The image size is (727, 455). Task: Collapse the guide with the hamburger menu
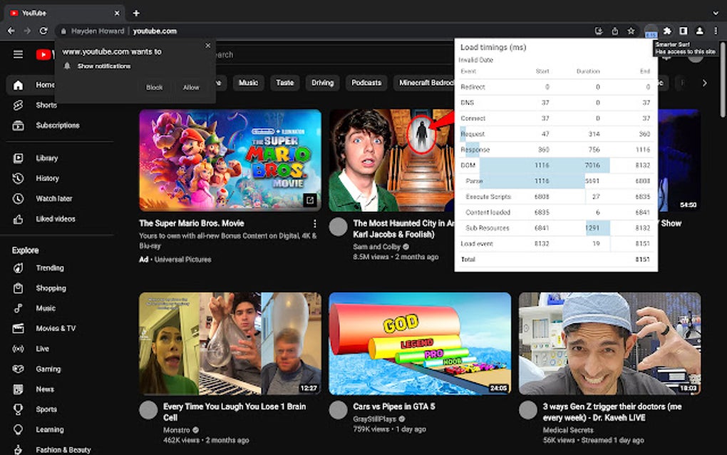(x=18, y=54)
